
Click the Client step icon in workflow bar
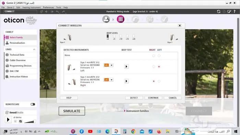106,19
